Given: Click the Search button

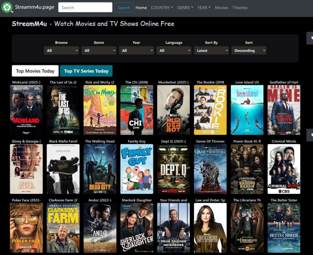Looking at the screenshot, I should click(x=124, y=7).
